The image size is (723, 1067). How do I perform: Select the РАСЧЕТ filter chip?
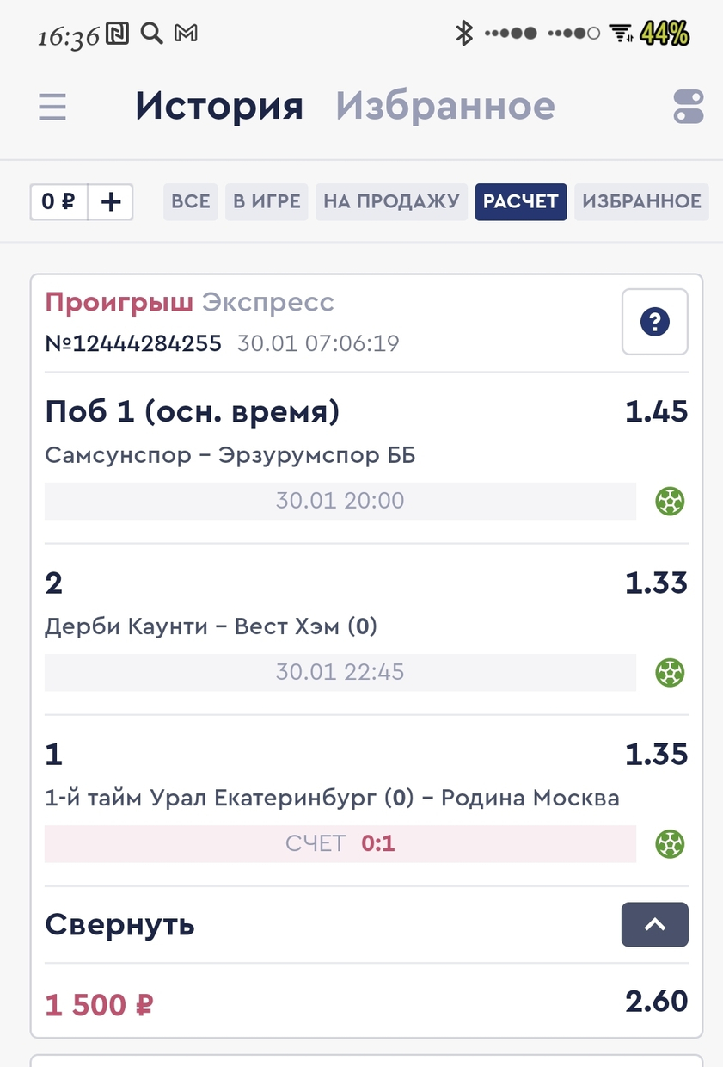[521, 202]
